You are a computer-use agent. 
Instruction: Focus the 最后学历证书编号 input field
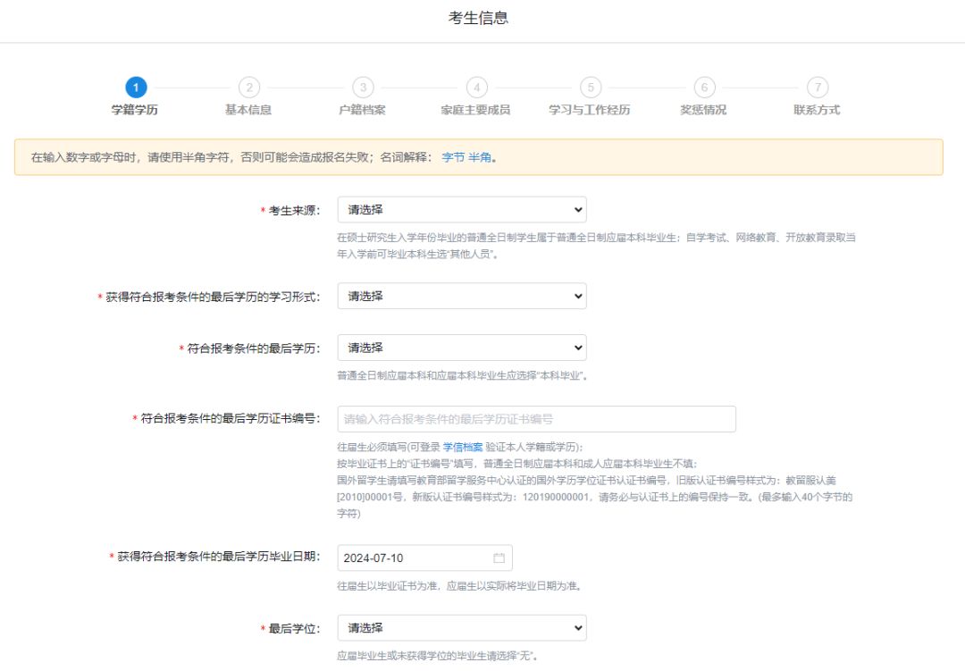point(536,419)
